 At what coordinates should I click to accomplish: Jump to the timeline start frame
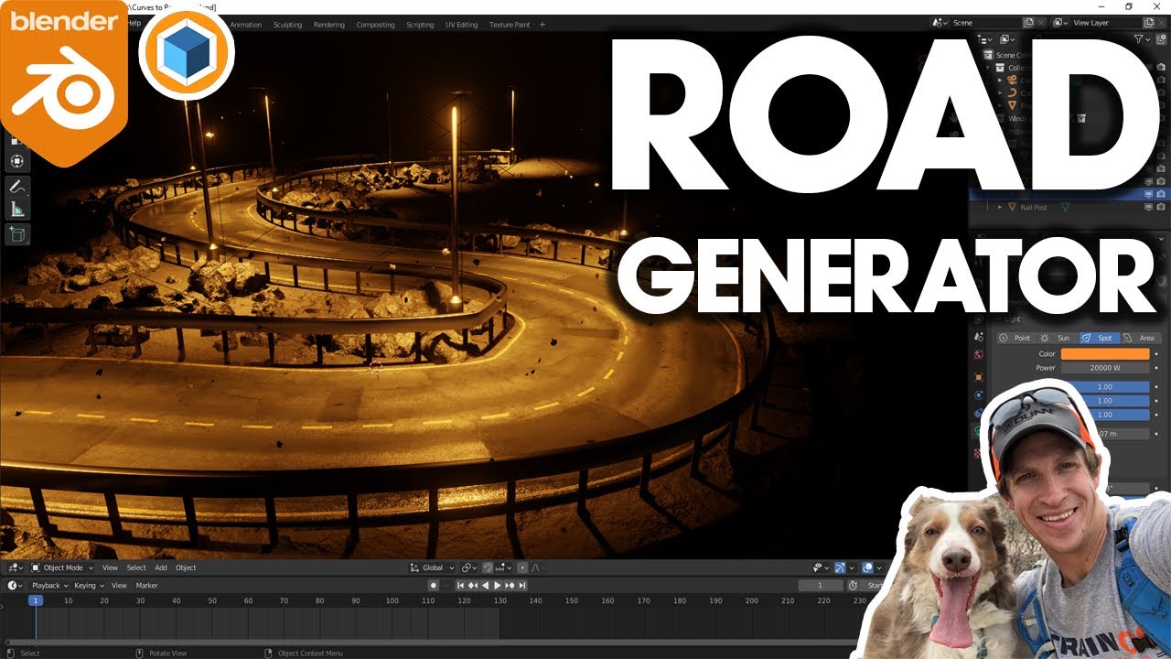(460, 585)
